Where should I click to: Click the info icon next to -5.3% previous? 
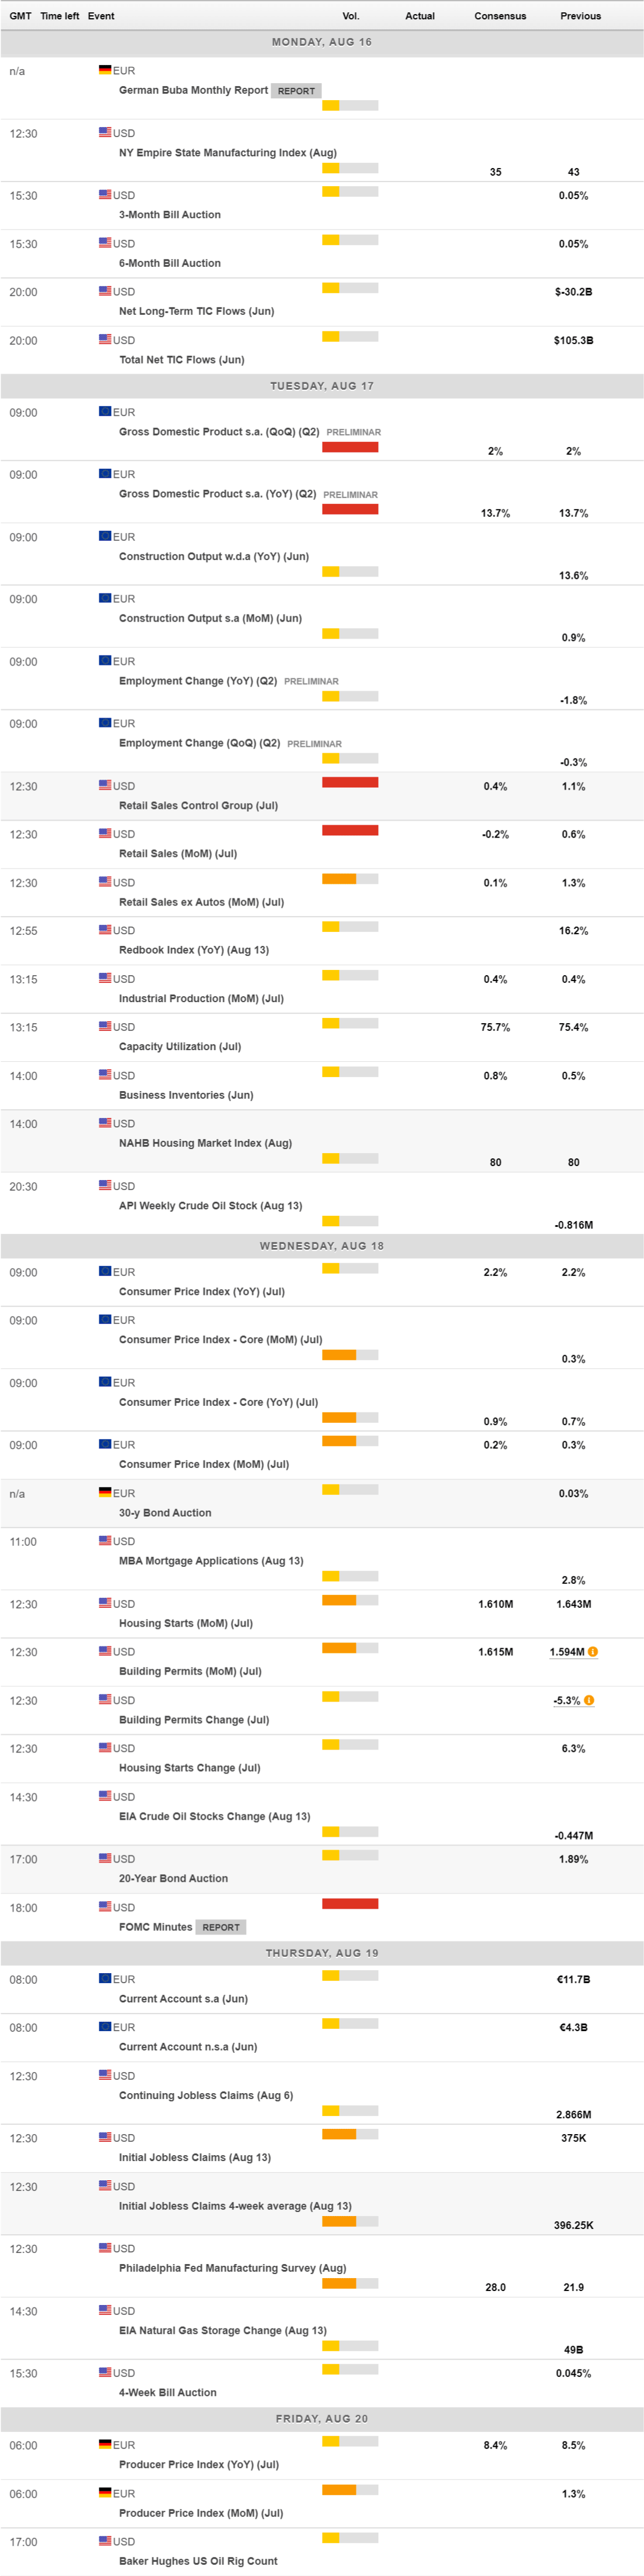(x=589, y=1700)
